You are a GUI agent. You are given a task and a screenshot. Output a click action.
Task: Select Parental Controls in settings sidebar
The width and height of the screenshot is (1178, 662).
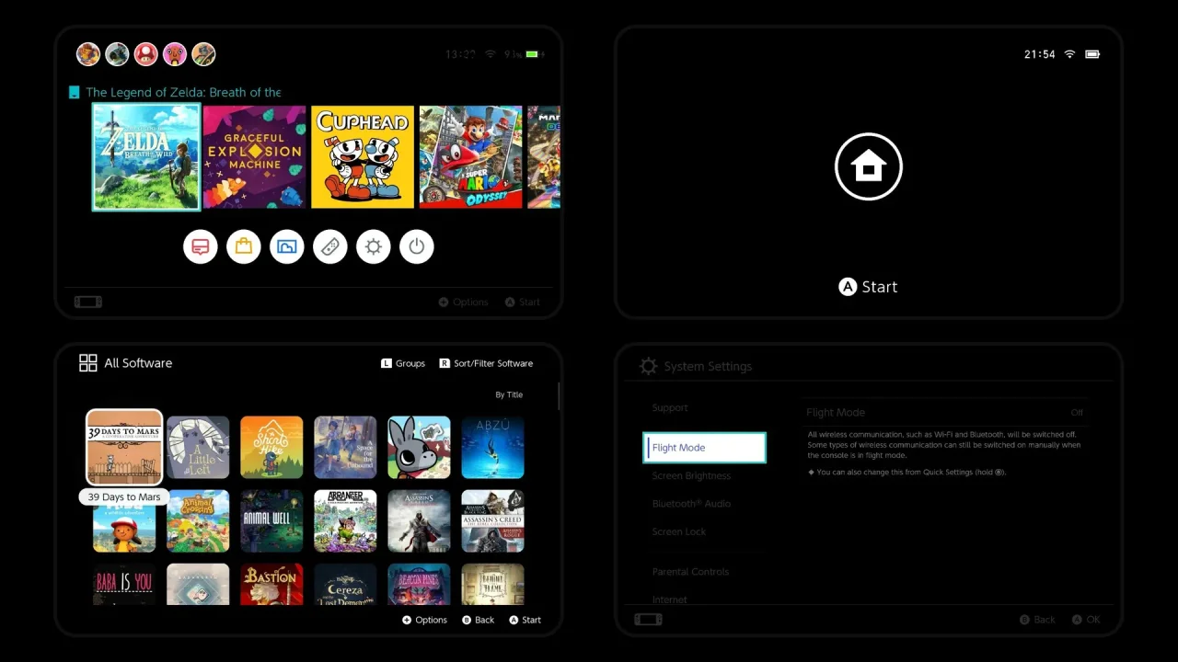click(690, 572)
